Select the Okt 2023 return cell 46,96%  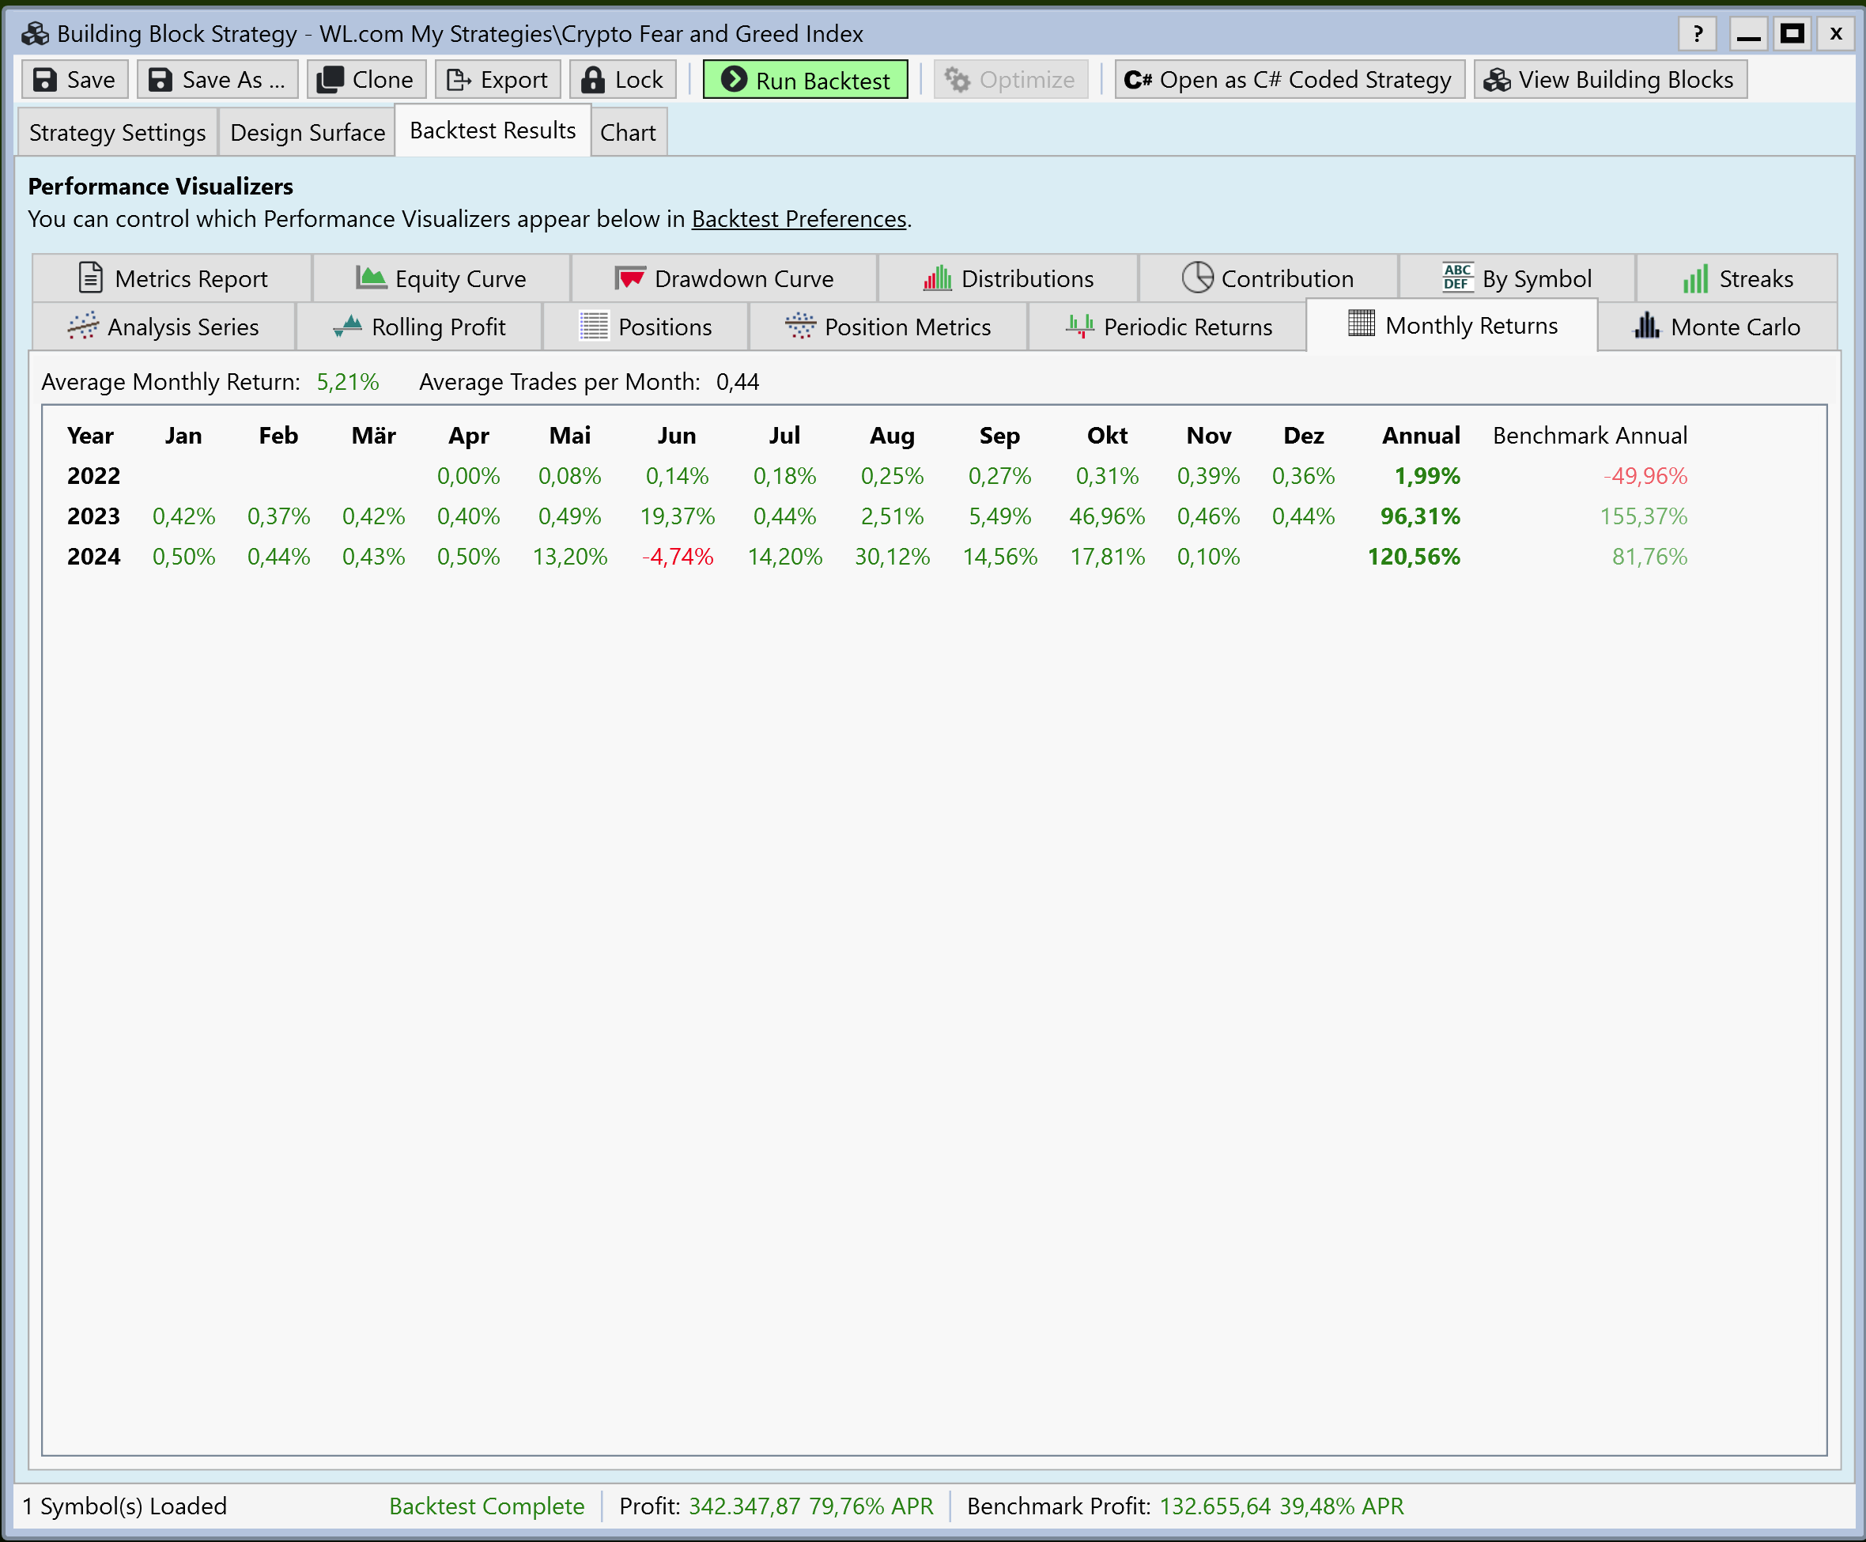(x=1107, y=517)
